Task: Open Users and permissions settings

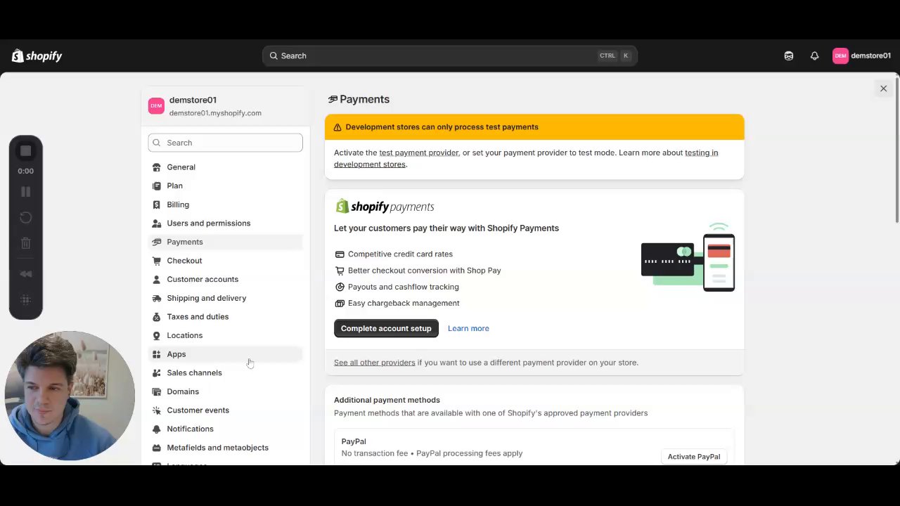Action: 225,223
